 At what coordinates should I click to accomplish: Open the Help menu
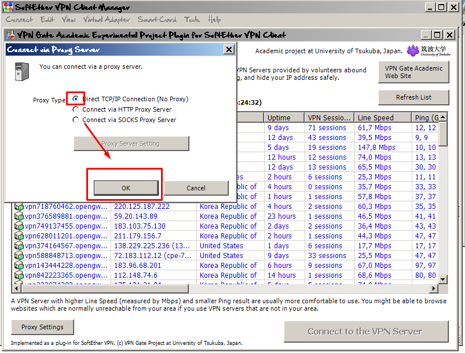click(x=214, y=20)
